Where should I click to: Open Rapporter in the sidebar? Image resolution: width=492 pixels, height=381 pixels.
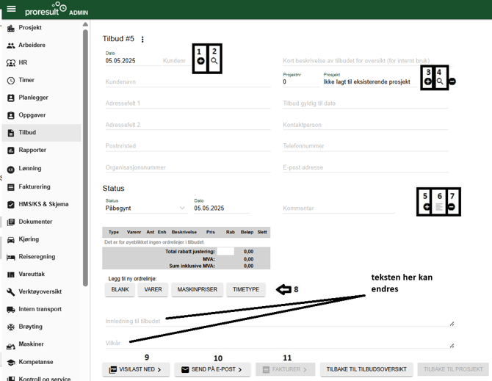(32, 150)
